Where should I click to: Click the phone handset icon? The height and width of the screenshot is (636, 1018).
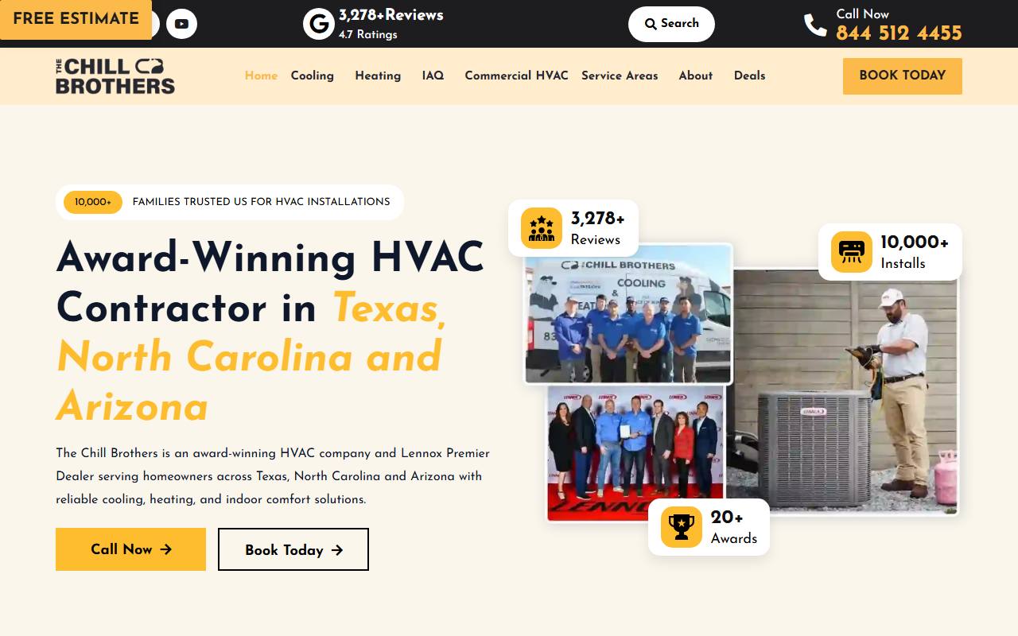(x=815, y=25)
